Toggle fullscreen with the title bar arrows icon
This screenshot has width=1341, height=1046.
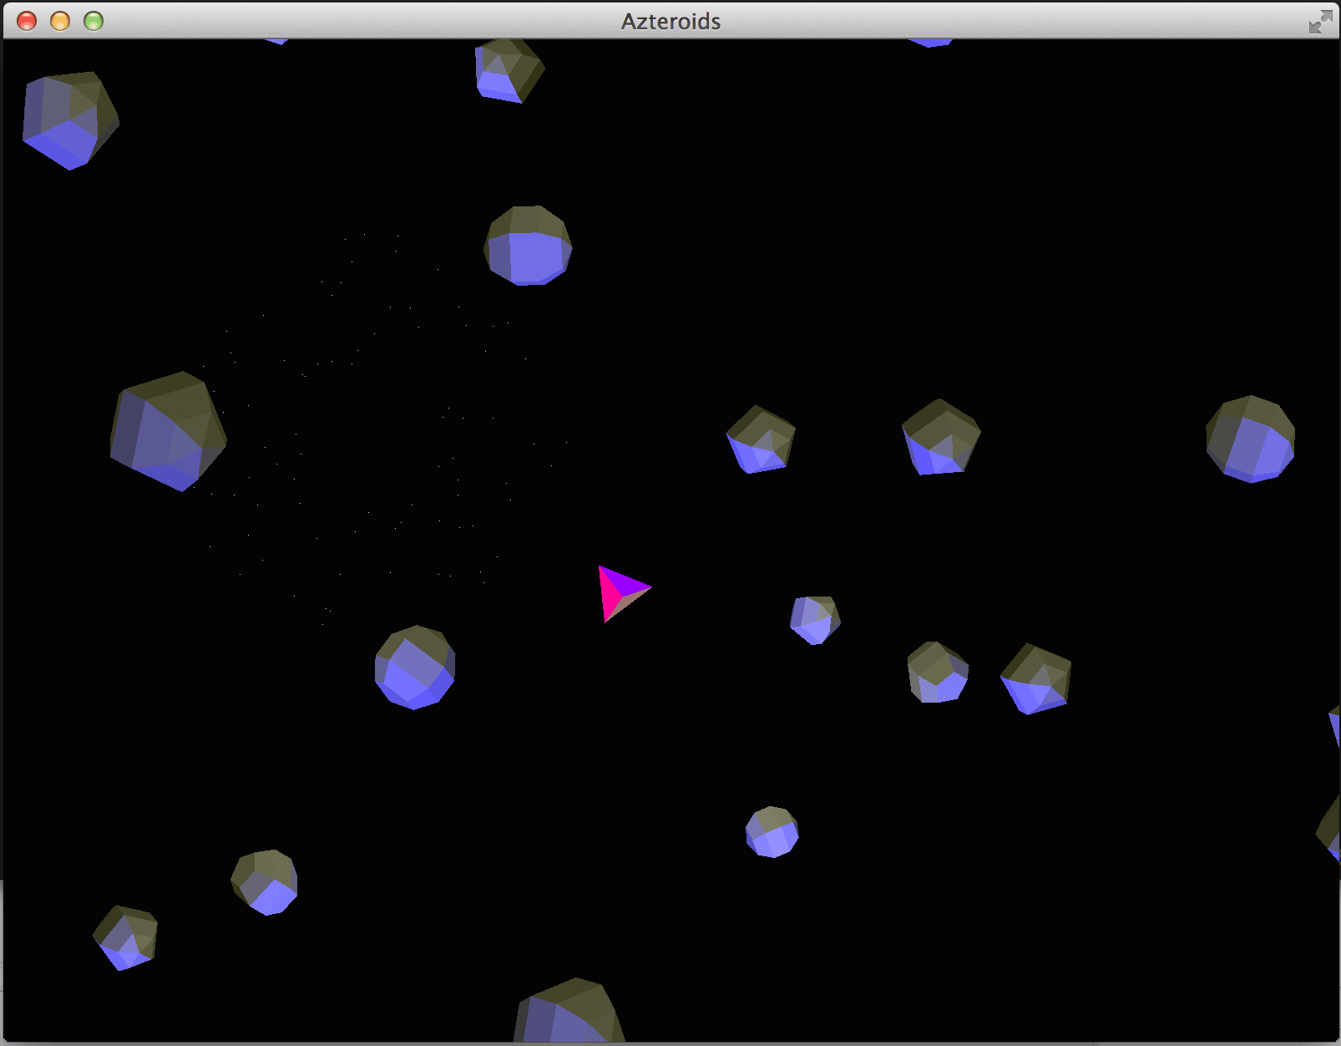pyautogui.click(x=1320, y=22)
